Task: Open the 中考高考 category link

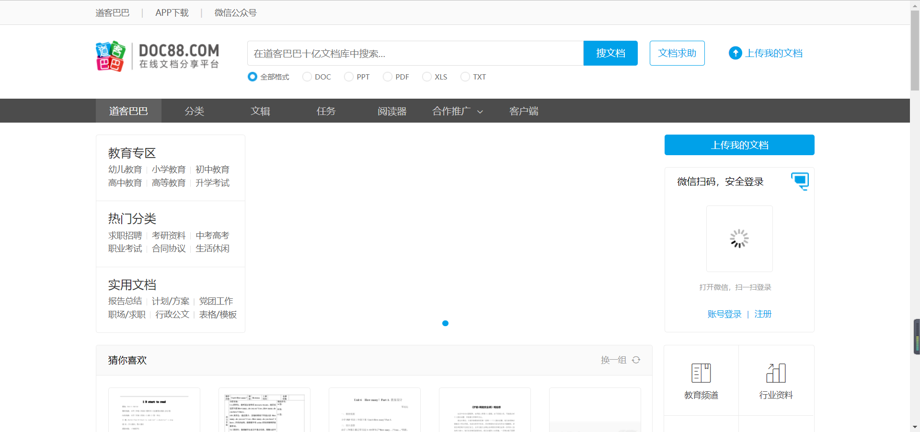Action: coord(212,236)
